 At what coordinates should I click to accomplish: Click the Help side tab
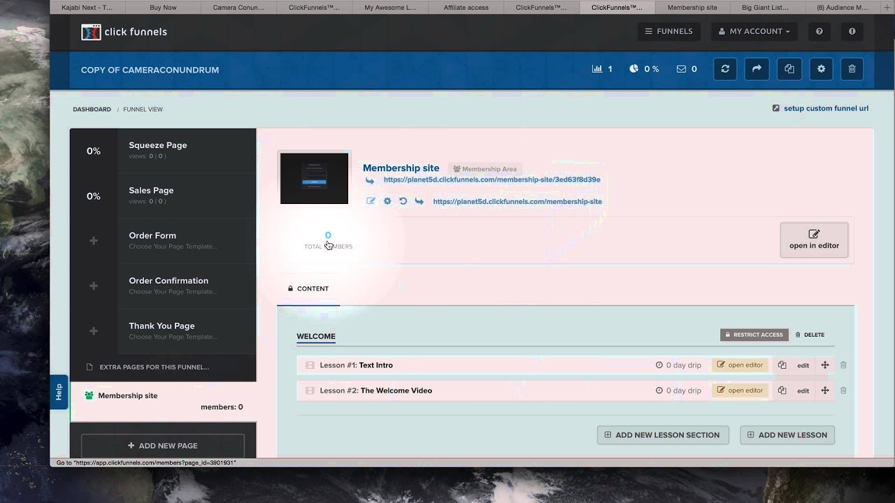pos(59,392)
